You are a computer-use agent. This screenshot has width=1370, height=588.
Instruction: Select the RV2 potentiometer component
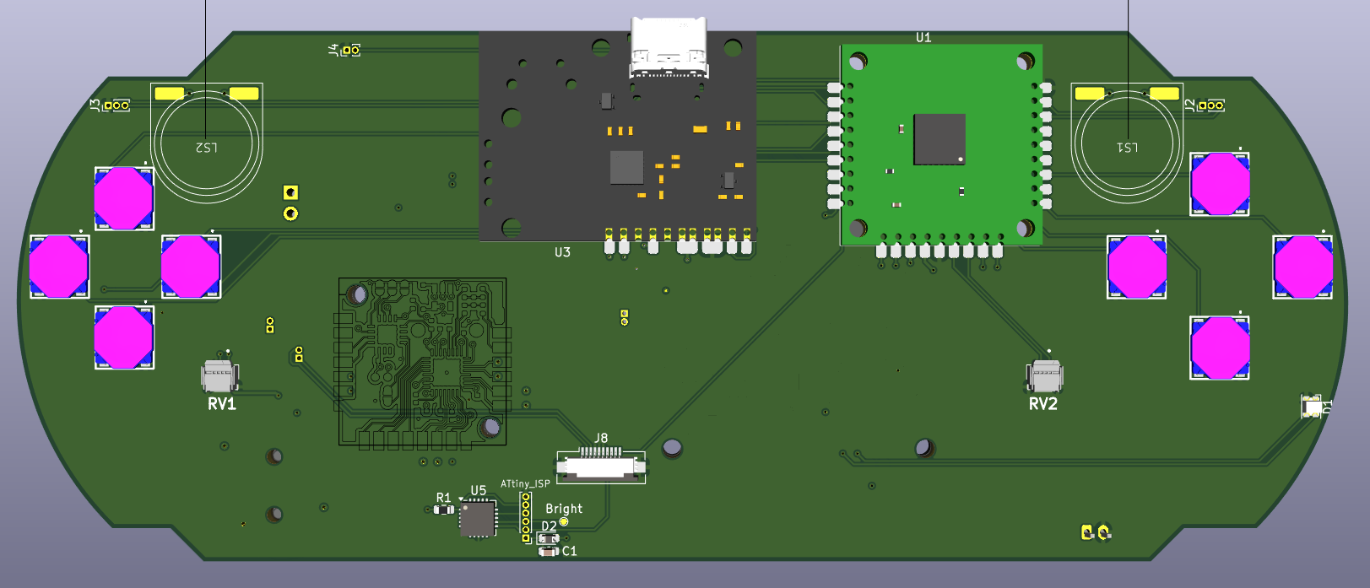[1044, 375]
